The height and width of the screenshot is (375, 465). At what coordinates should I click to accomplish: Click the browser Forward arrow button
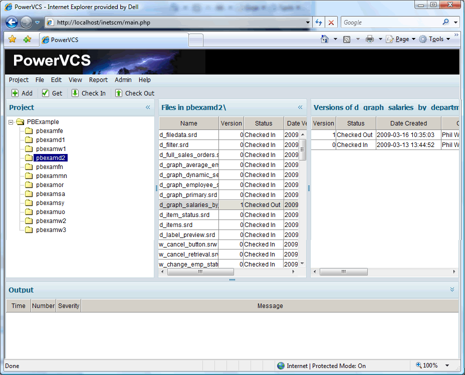pyautogui.click(x=26, y=22)
